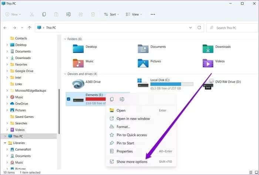Screen dimensions: 259x175
Task: Select the Local Disk (C:) drive icon
Action: [143, 83]
